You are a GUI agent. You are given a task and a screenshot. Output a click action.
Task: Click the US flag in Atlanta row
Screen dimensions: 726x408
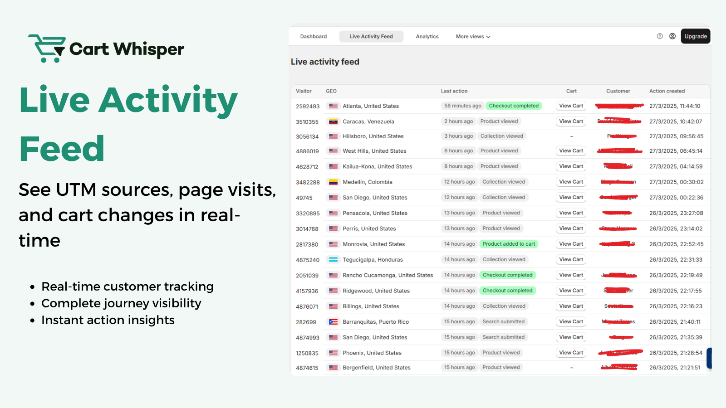(x=334, y=106)
